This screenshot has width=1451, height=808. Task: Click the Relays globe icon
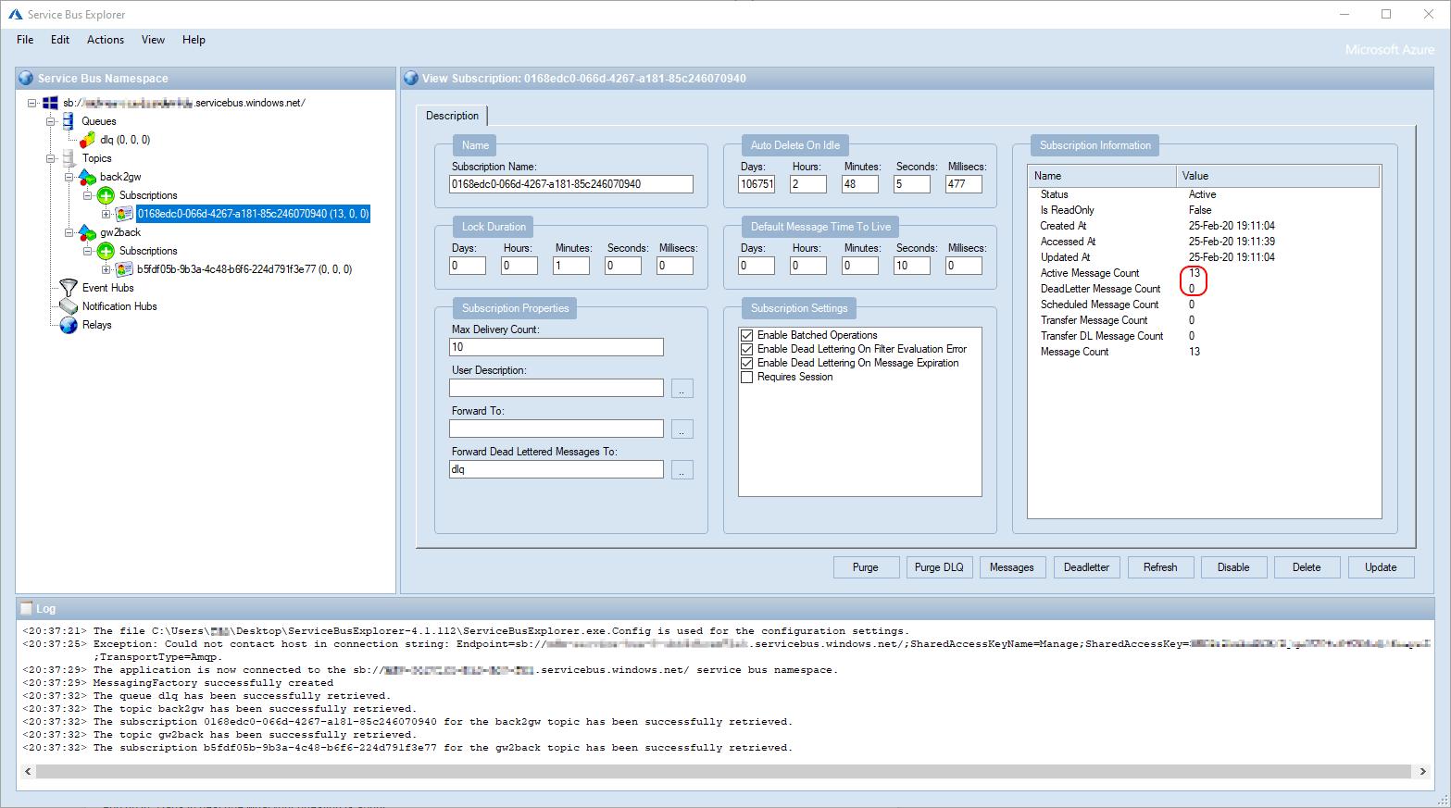pyautogui.click(x=69, y=325)
